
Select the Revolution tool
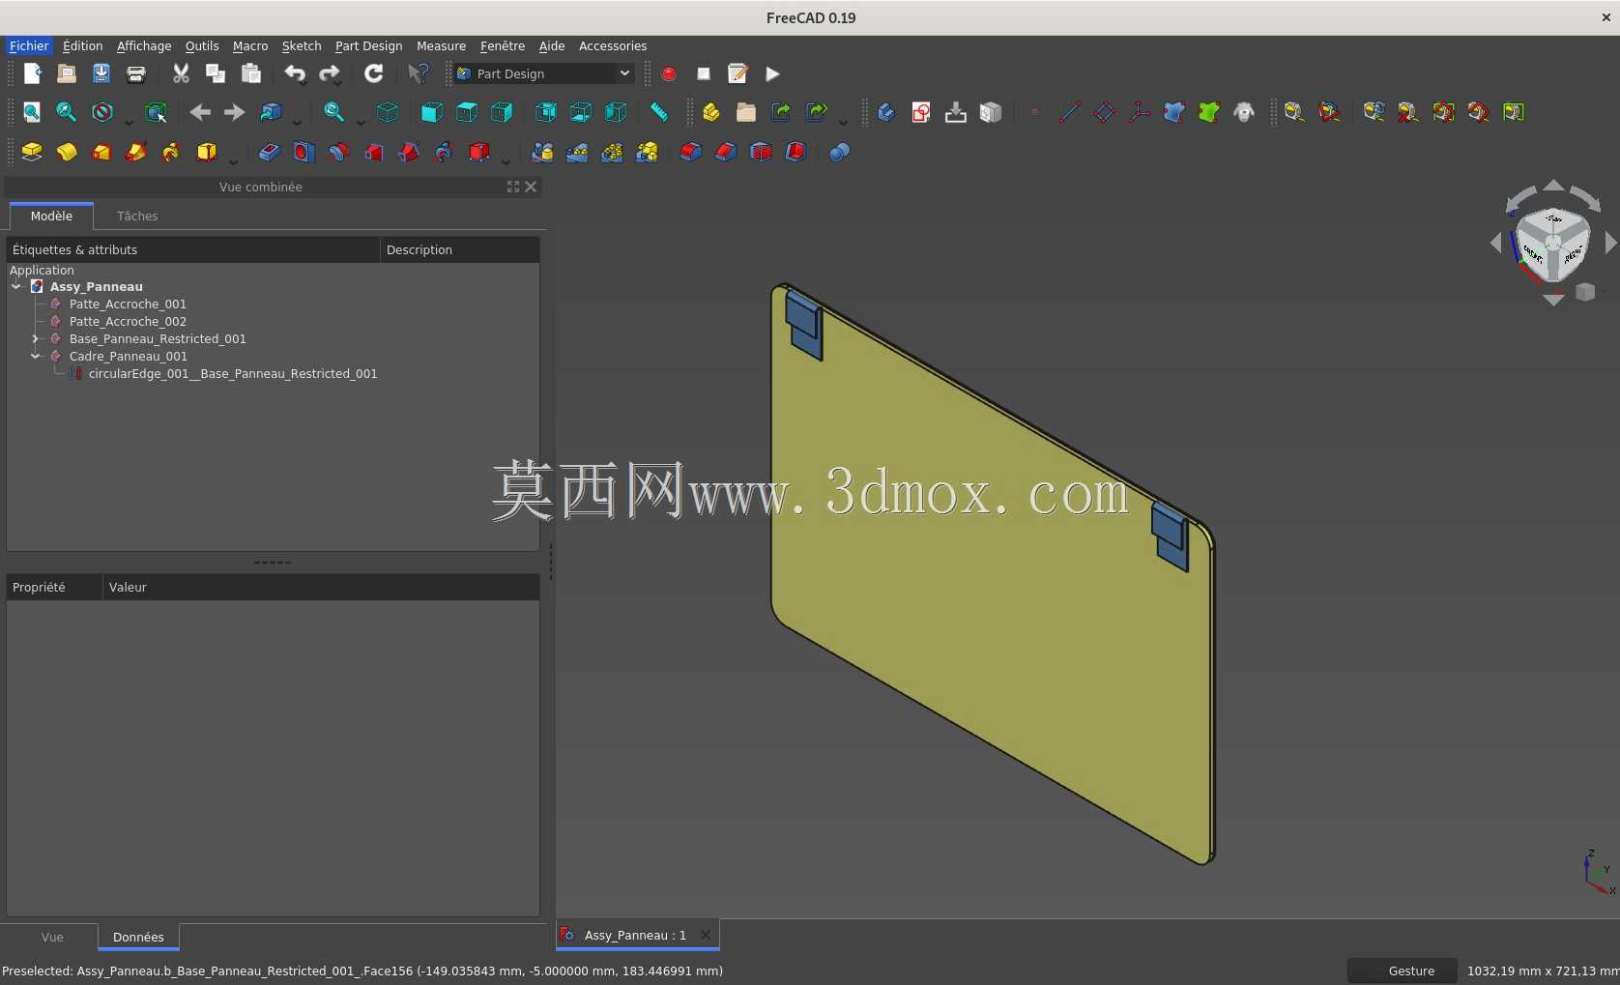67,152
